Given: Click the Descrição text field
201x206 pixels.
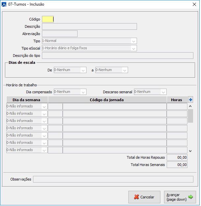Looking at the screenshot, I should coord(89,26).
